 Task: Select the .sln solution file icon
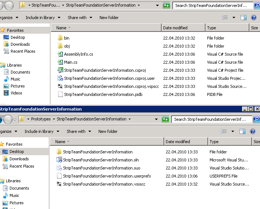59,160
